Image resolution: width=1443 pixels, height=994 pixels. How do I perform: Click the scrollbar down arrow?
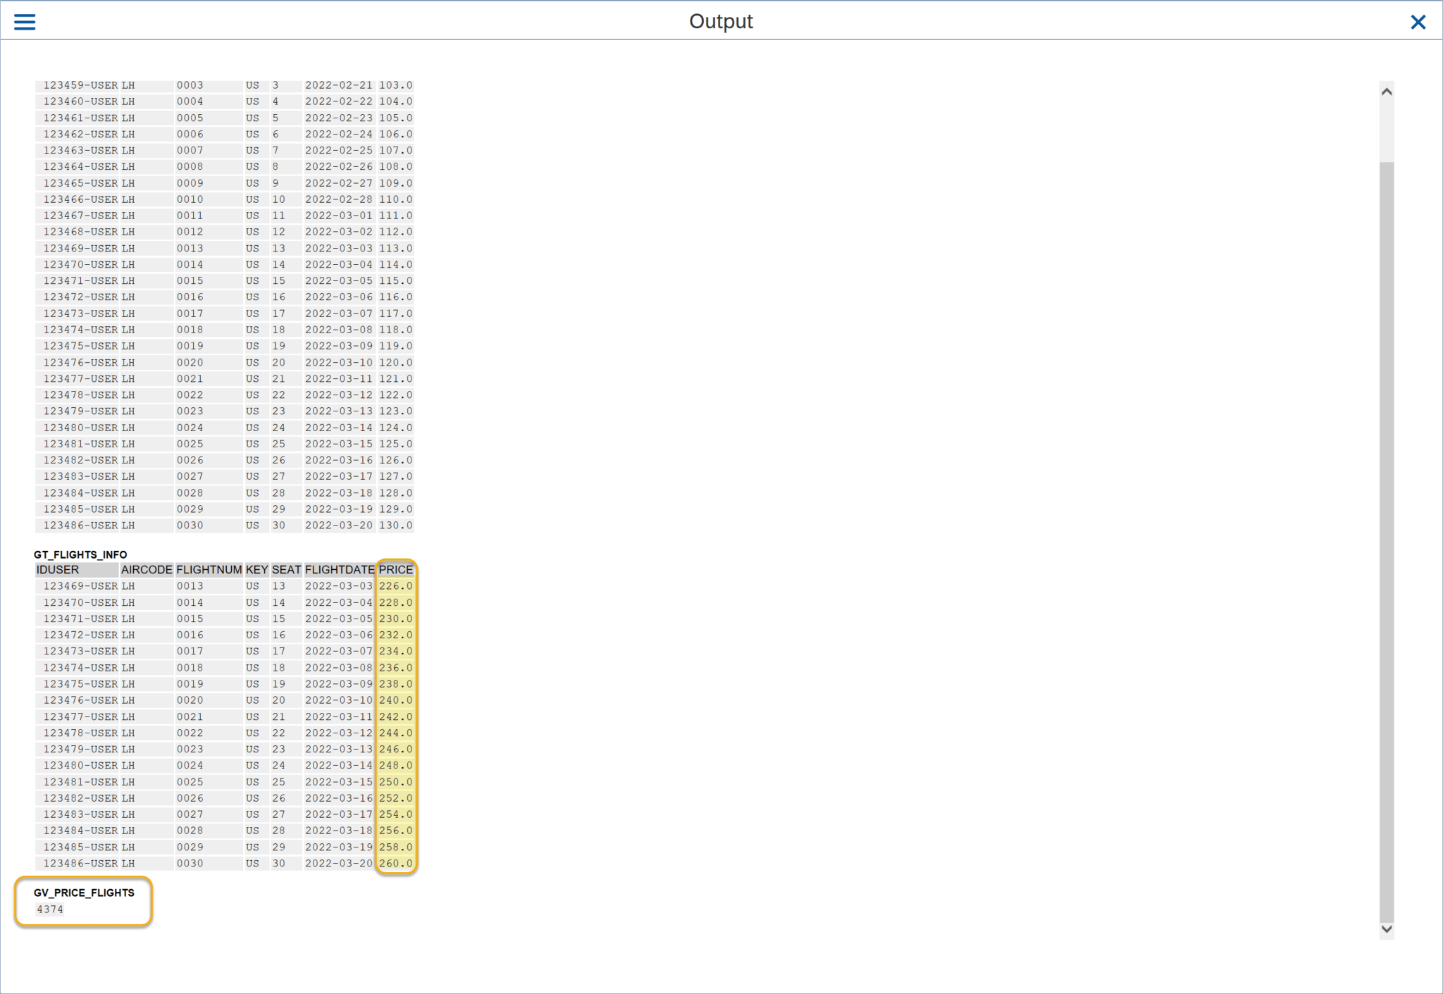pyautogui.click(x=1386, y=928)
